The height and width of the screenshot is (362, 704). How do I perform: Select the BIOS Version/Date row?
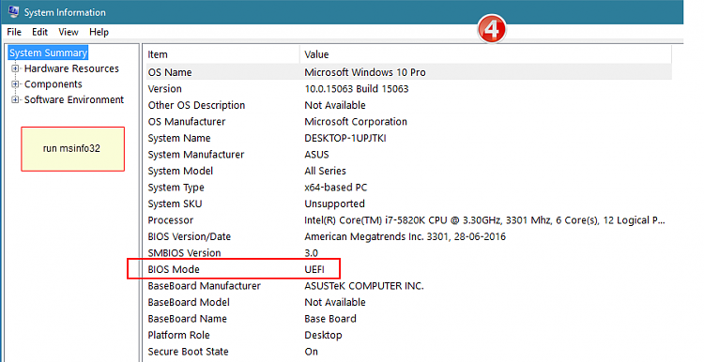click(x=409, y=236)
